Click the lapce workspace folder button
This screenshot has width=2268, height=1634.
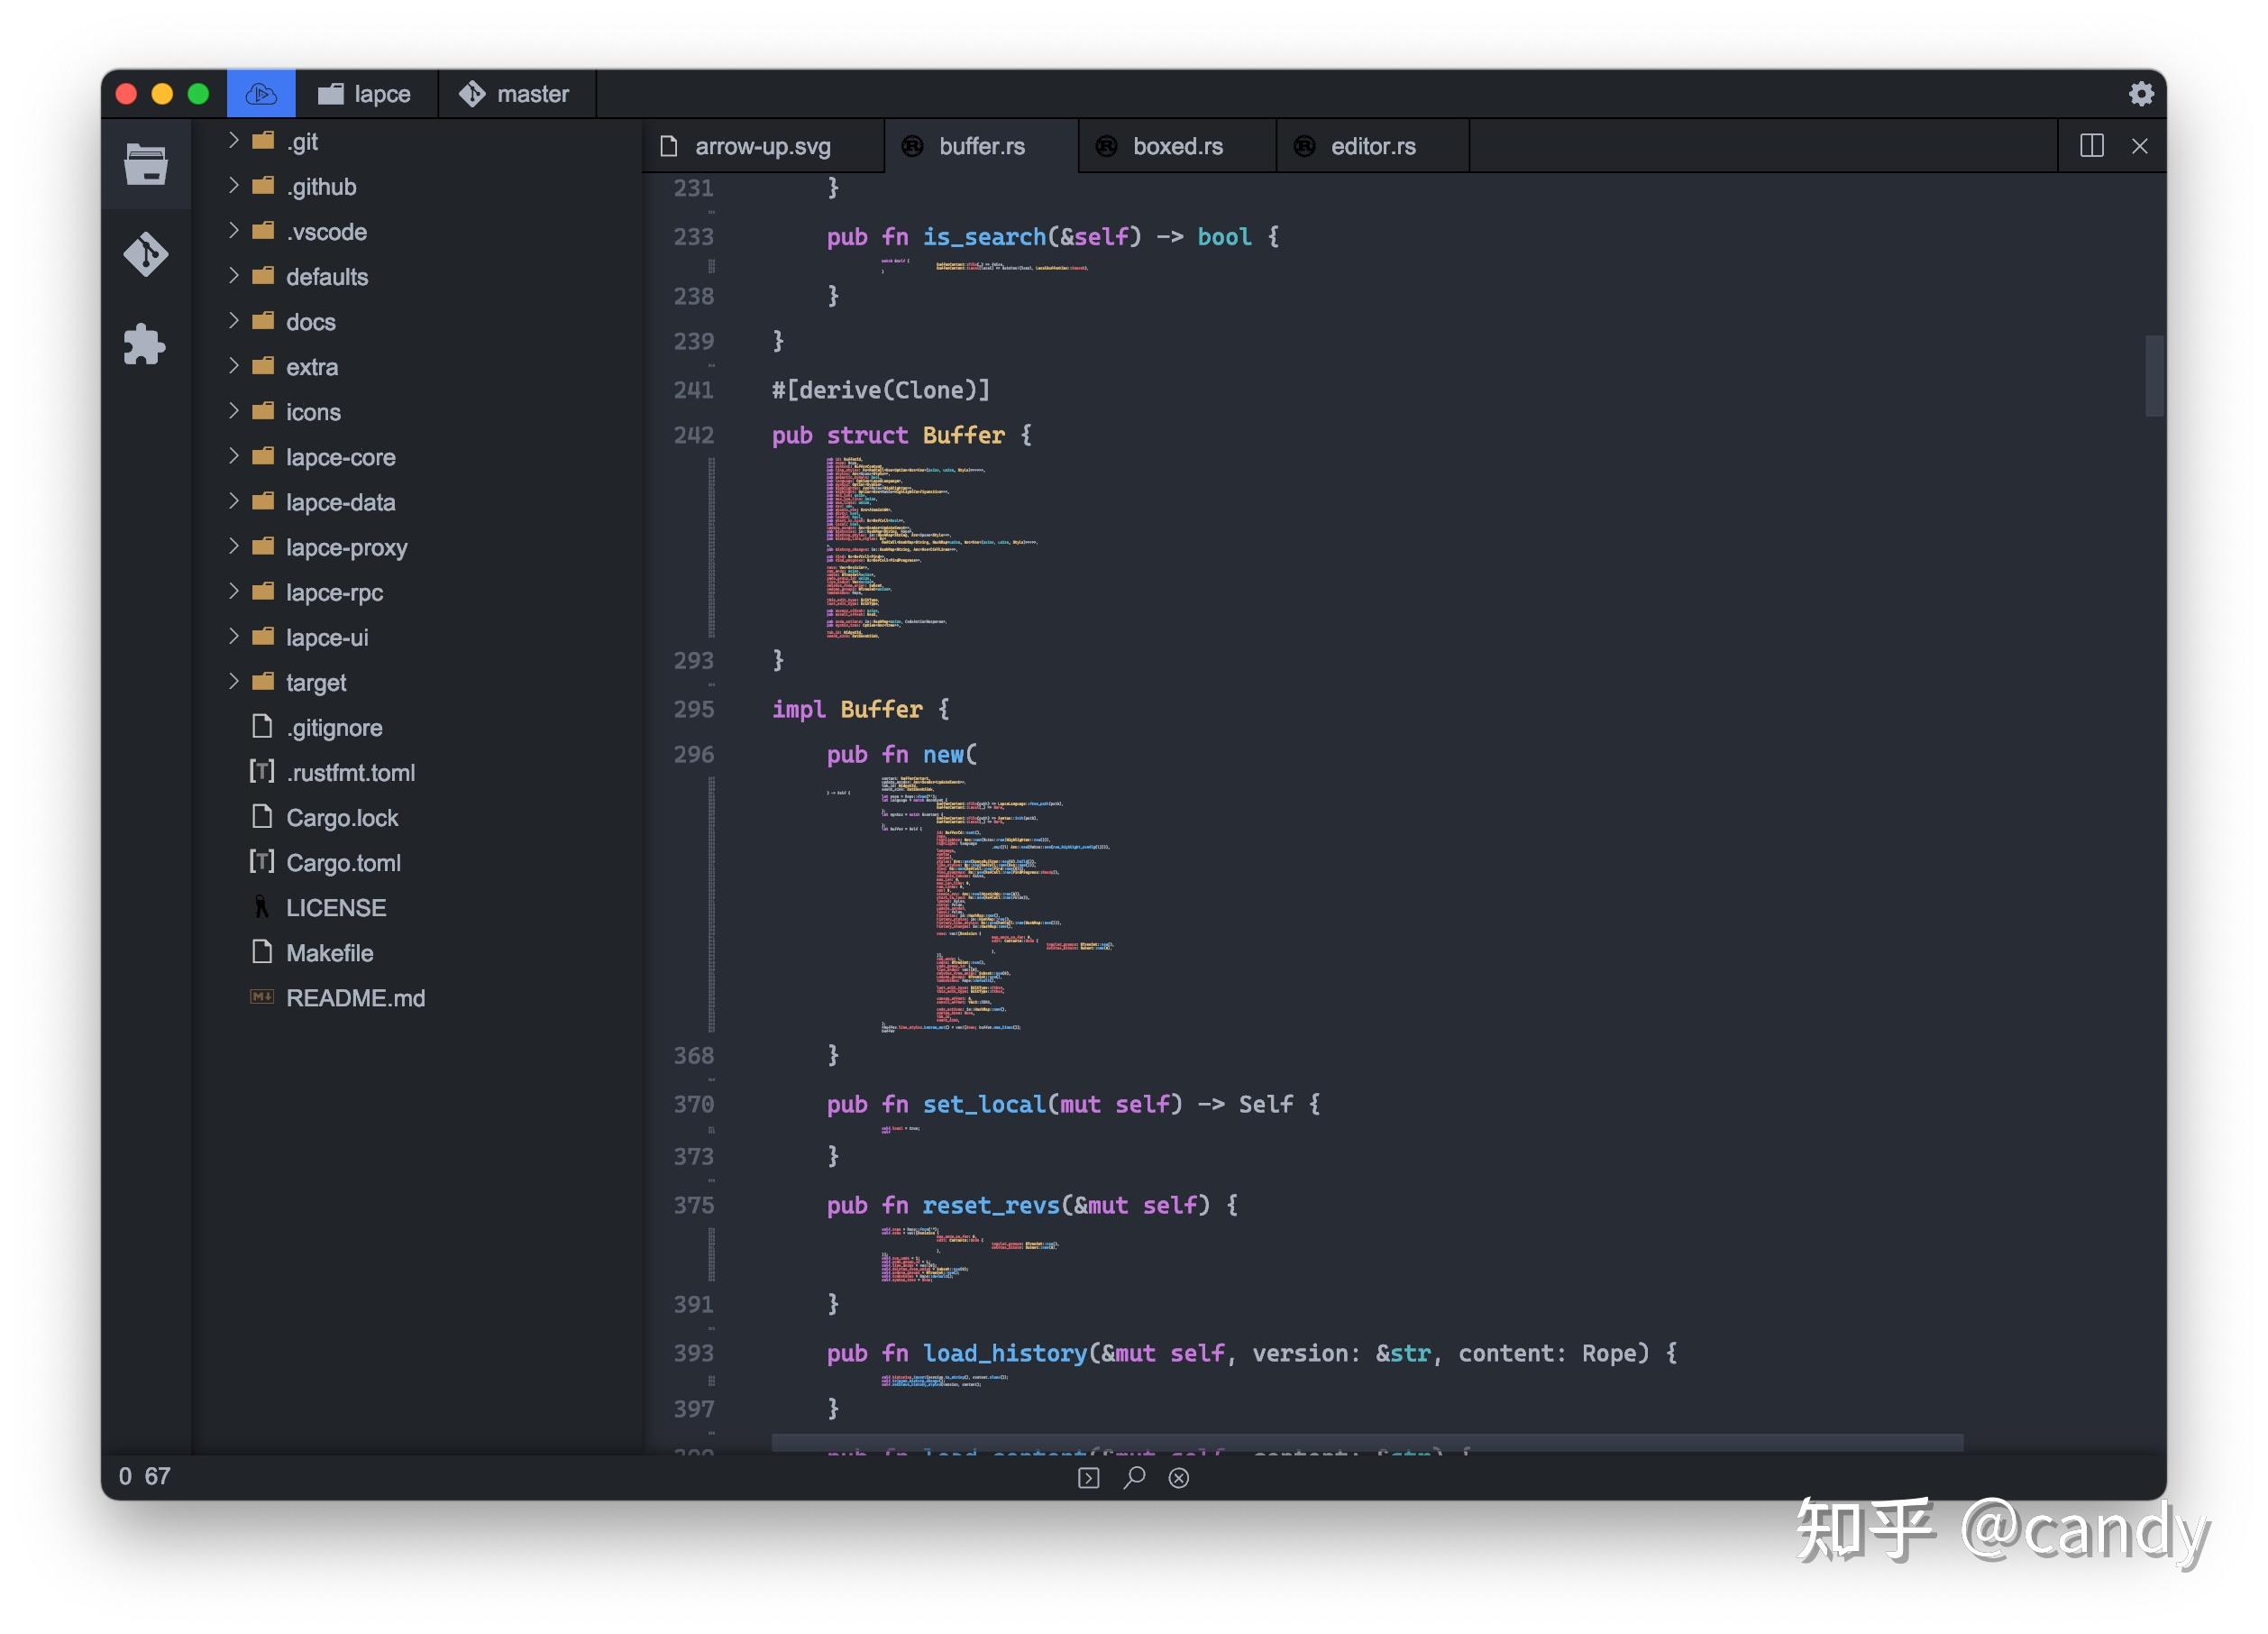point(366,94)
